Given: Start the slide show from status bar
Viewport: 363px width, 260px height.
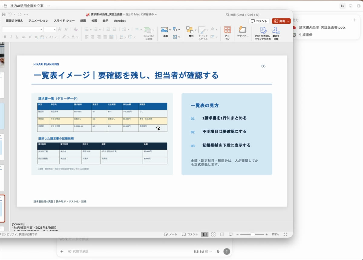Looking at the screenshot, I should (231, 234).
